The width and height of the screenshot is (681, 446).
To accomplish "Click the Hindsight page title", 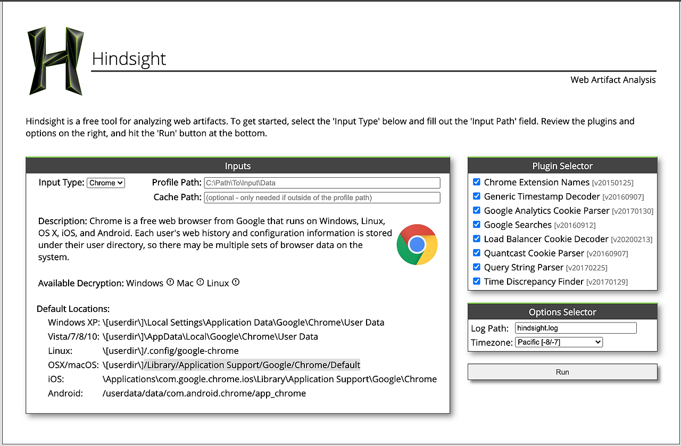I will [129, 59].
